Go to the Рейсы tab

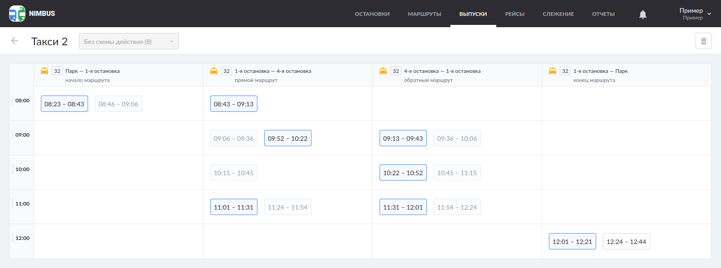[x=515, y=14]
